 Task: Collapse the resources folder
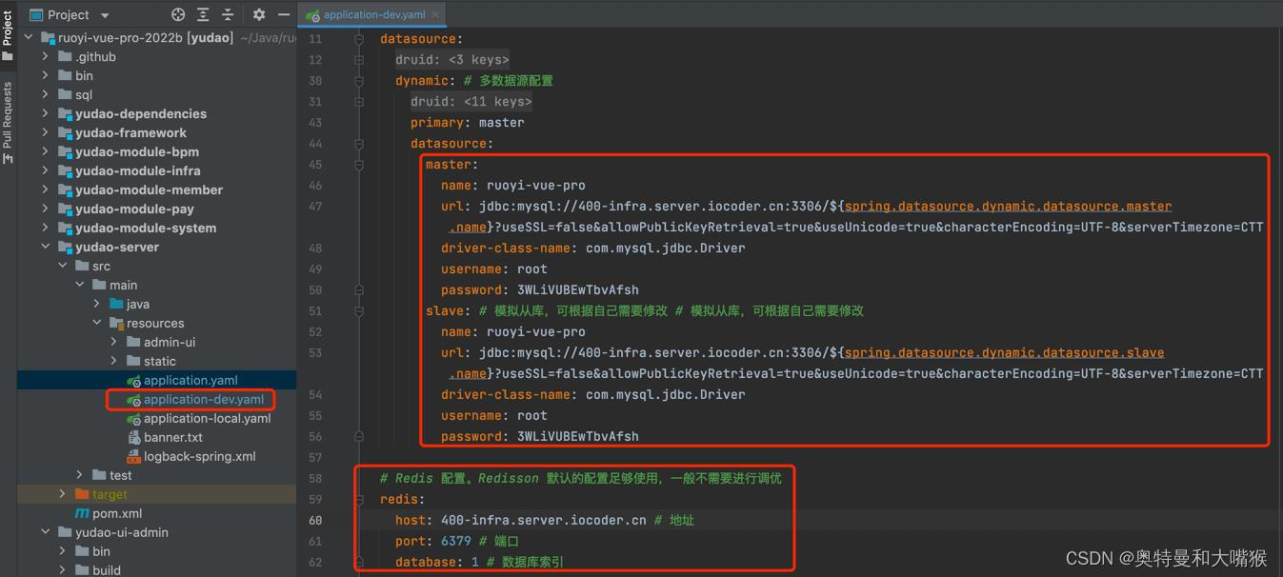click(x=95, y=323)
